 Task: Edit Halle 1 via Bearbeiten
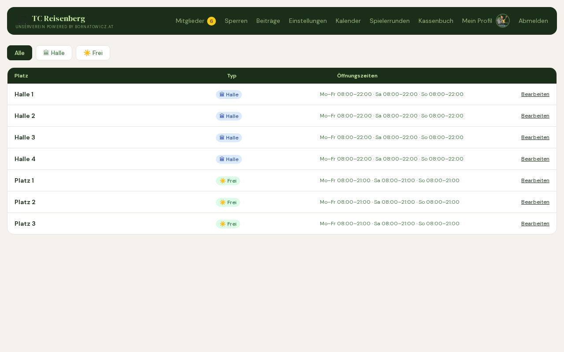535,94
